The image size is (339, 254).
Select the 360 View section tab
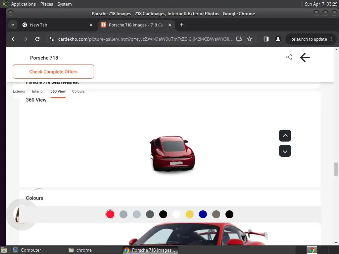(x=58, y=91)
